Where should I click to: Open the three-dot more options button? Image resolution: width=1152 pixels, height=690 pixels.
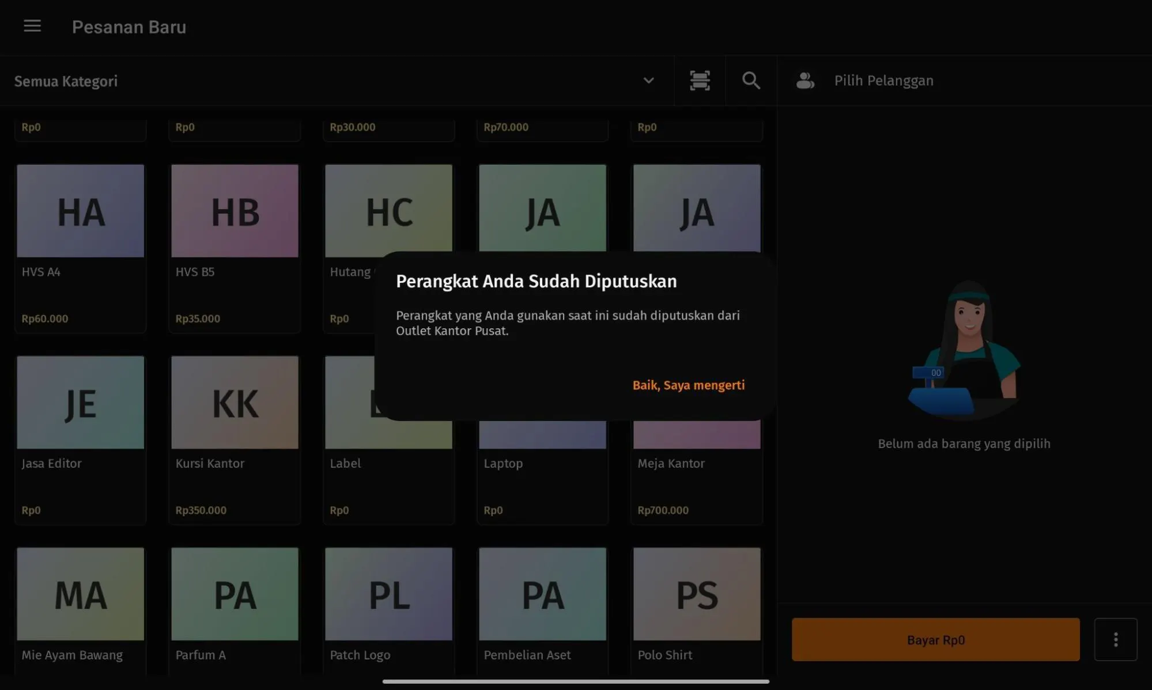(x=1115, y=639)
